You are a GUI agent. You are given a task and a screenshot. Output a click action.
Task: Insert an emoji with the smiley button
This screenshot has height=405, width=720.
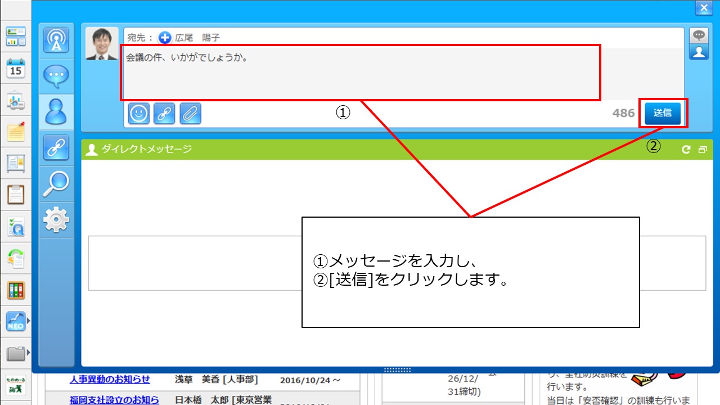pyautogui.click(x=139, y=114)
